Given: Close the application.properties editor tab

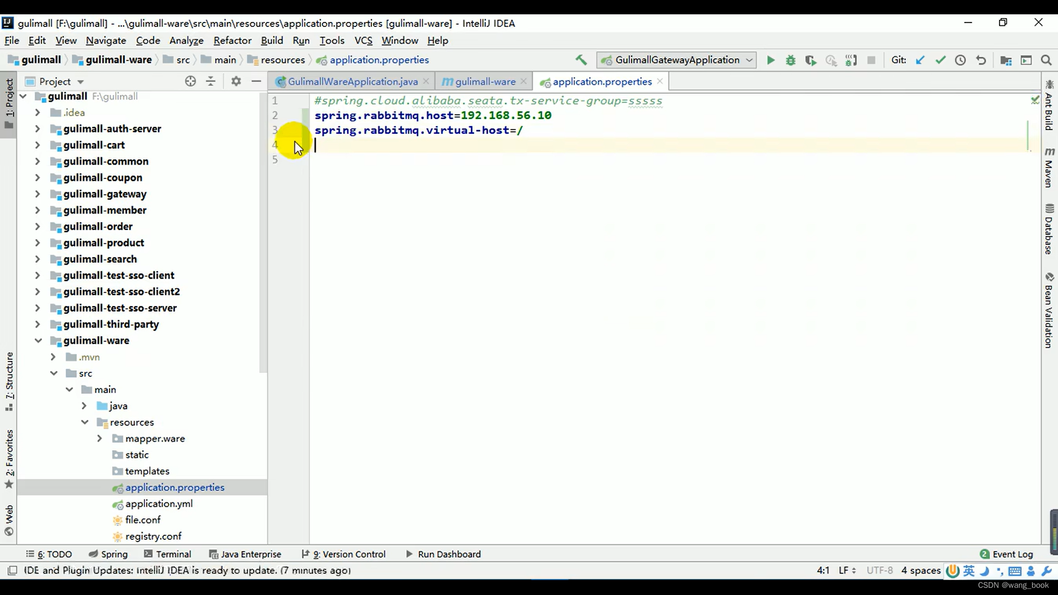Looking at the screenshot, I should coord(660,81).
